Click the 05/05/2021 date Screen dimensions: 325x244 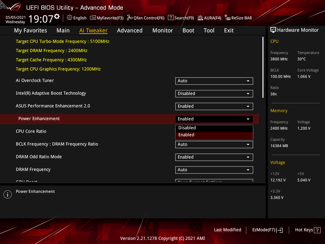[16, 17]
